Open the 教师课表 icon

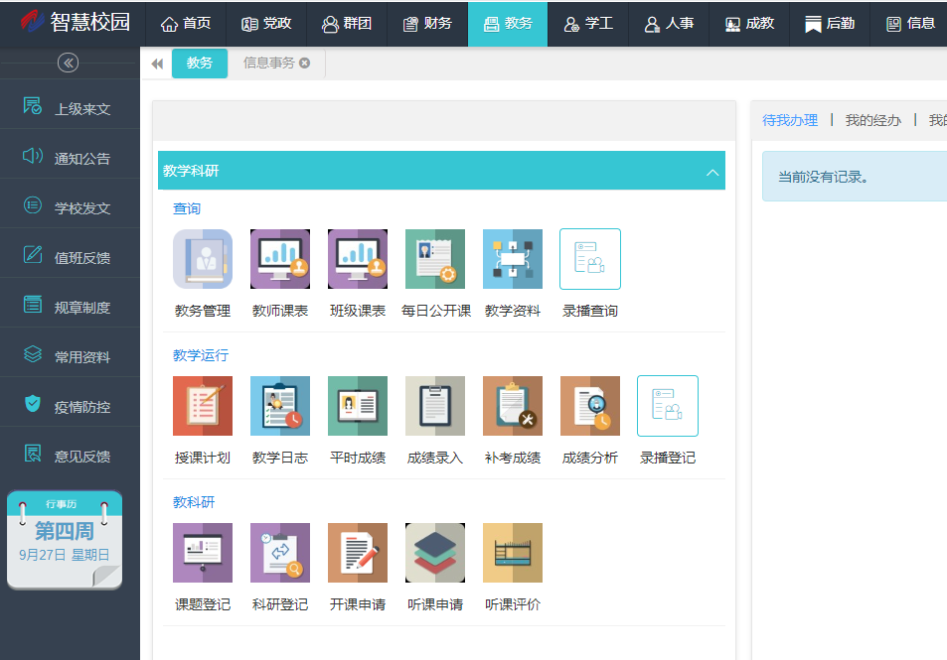point(280,259)
